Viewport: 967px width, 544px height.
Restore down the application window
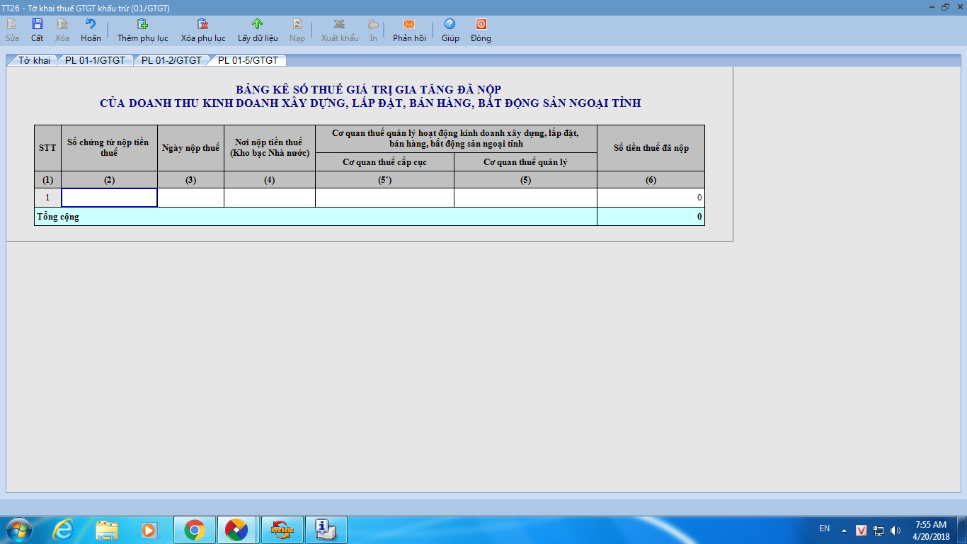[x=944, y=7]
